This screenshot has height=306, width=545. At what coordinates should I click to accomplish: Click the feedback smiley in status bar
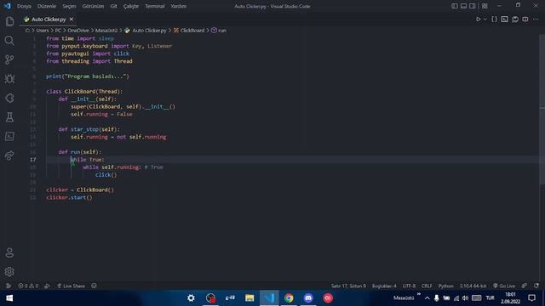click(x=94, y=286)
